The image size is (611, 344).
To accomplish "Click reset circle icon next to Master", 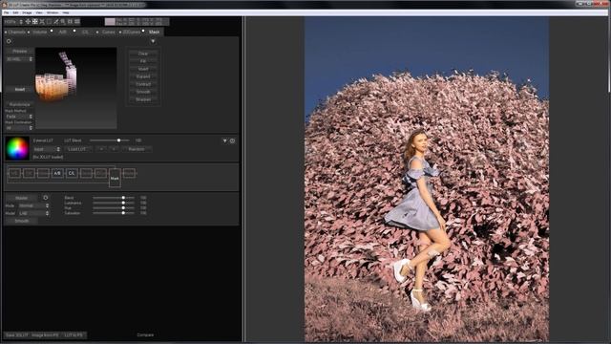I will (46, 198).
